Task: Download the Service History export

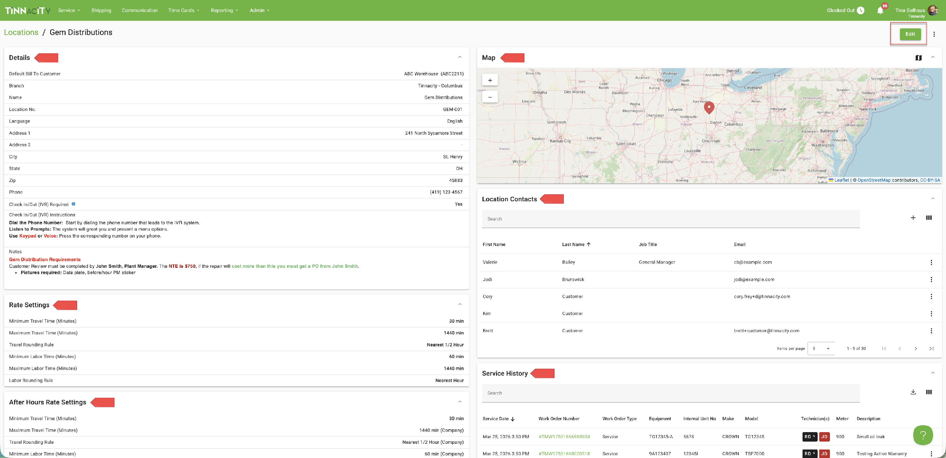Action: pyautogui.click(x=913, y=392)
